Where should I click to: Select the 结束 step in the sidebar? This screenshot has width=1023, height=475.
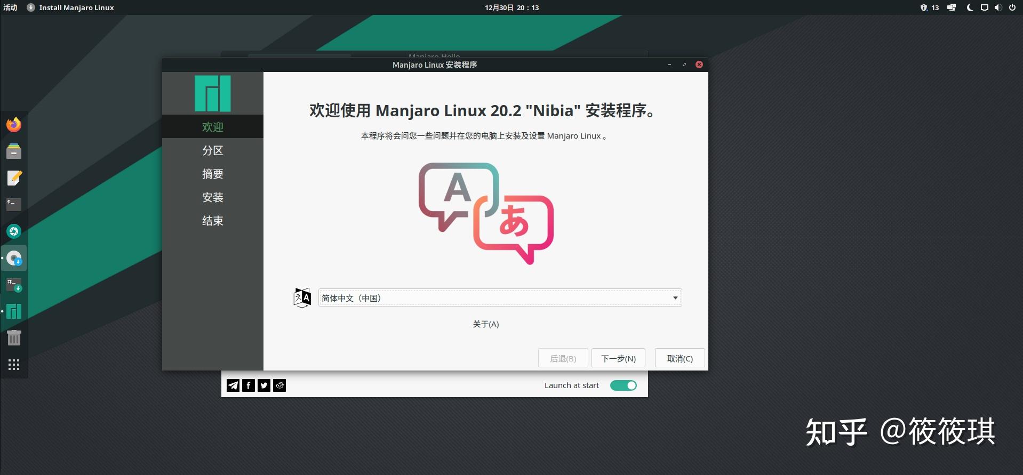pos(213,221)
